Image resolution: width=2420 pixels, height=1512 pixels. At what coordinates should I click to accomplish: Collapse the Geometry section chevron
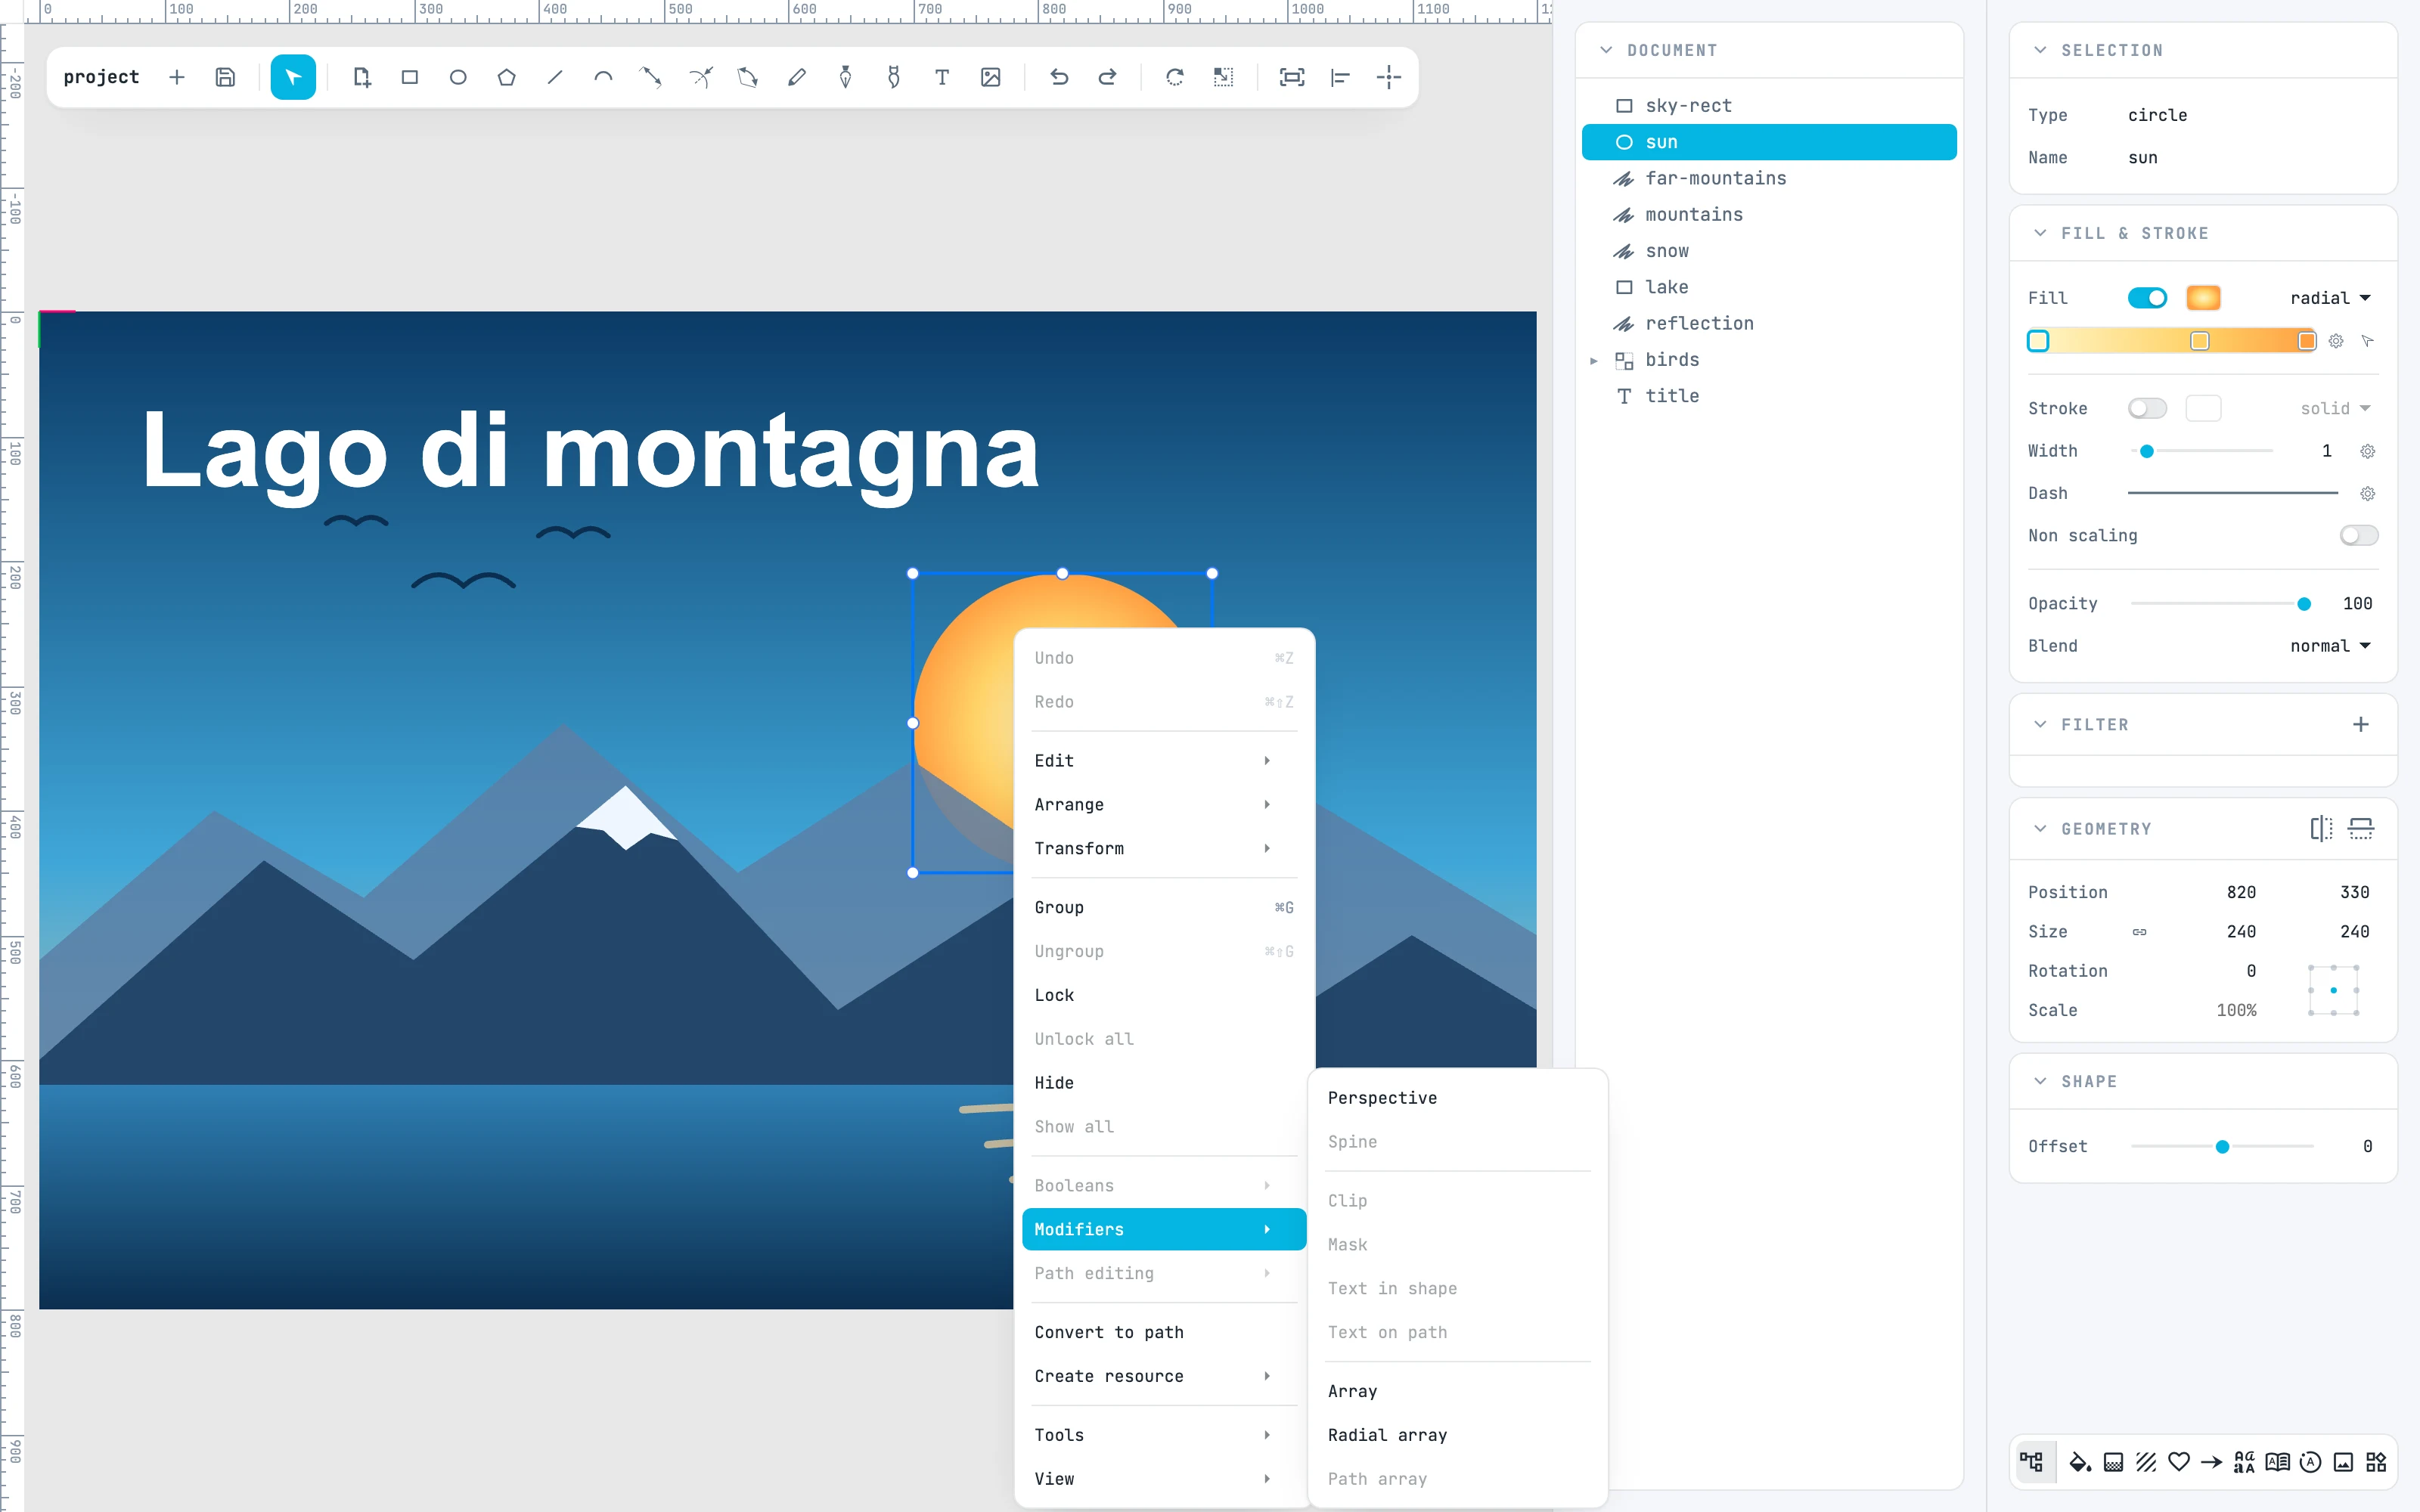pos(2040,828)
